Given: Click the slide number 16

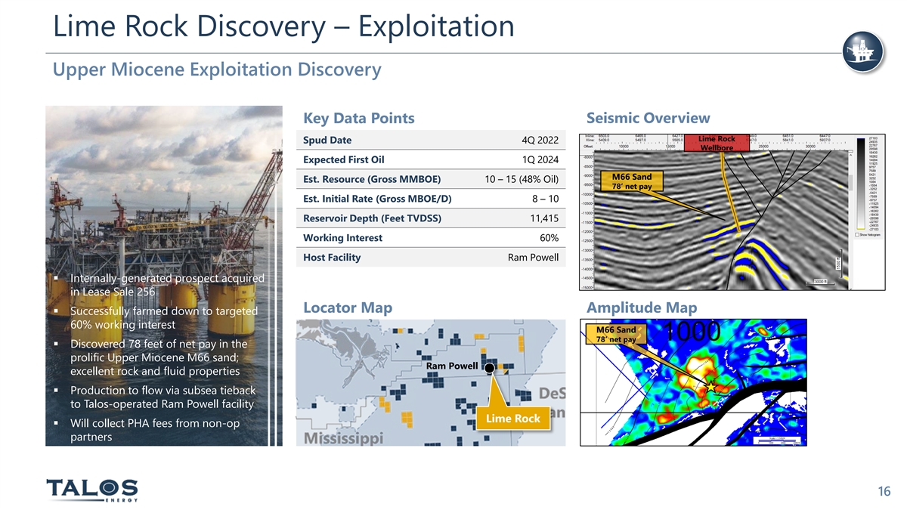Looking at the screenshot, I should pos(883,492).
